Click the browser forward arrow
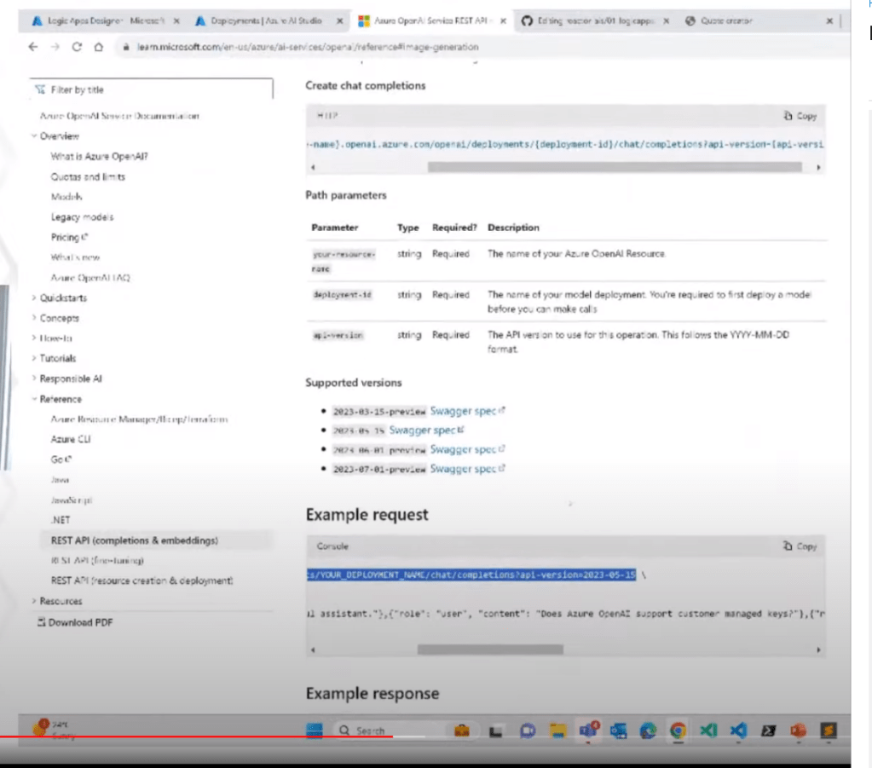The image size is (872, 768). point(55,47)
